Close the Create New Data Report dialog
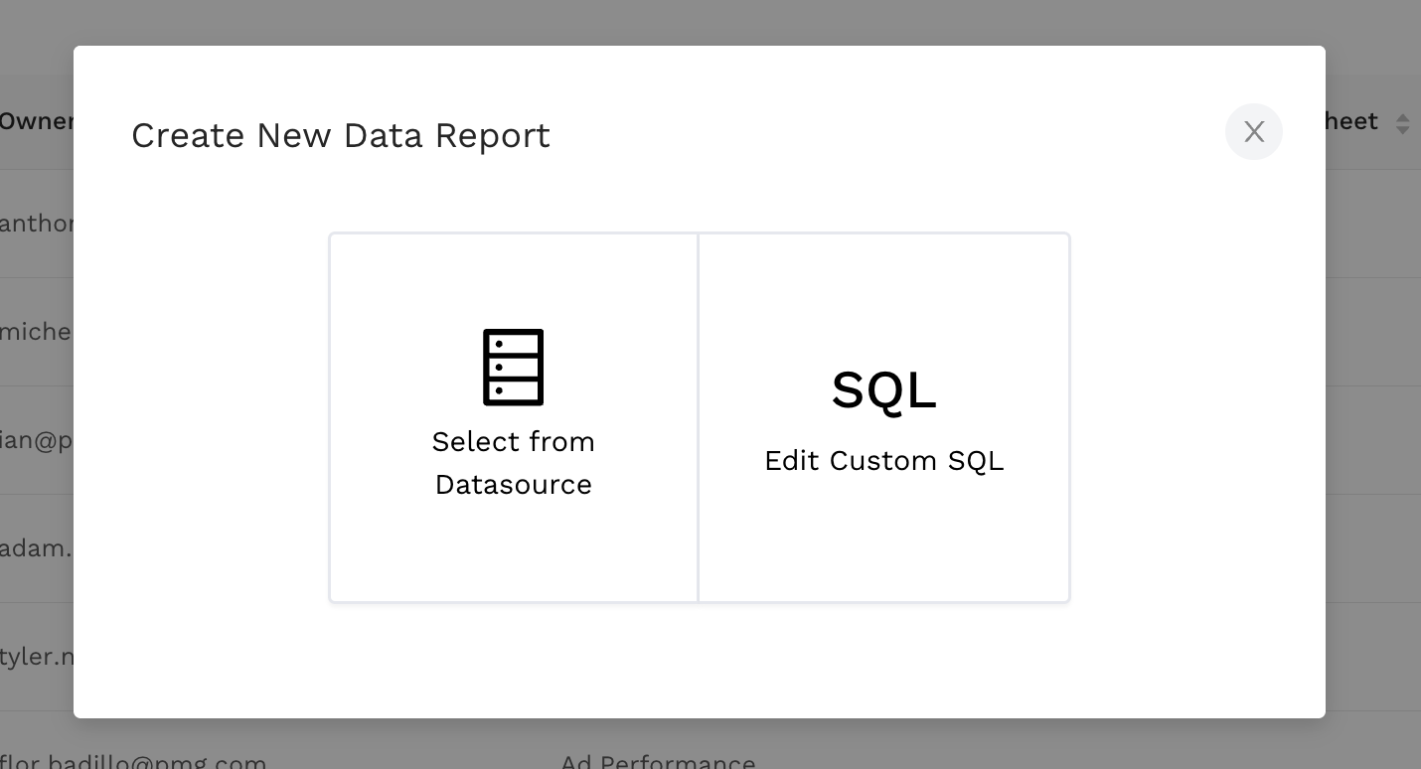 coord(1253,132)
